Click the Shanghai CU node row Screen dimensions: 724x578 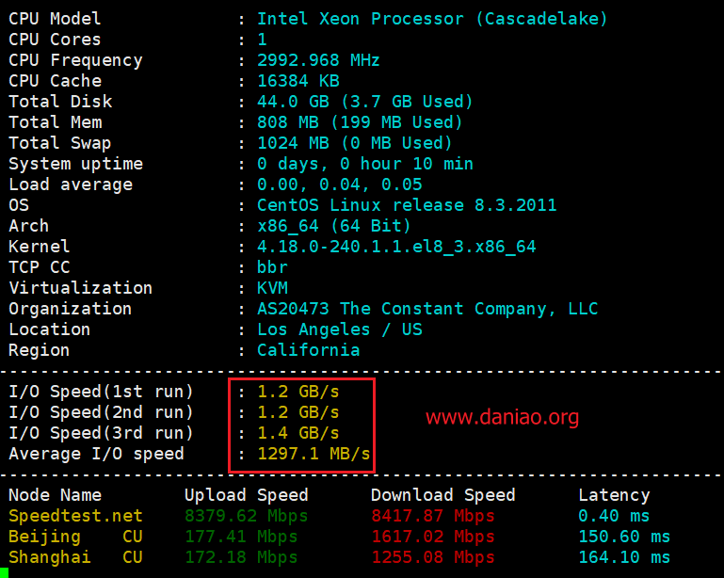[x=339, y=557]
